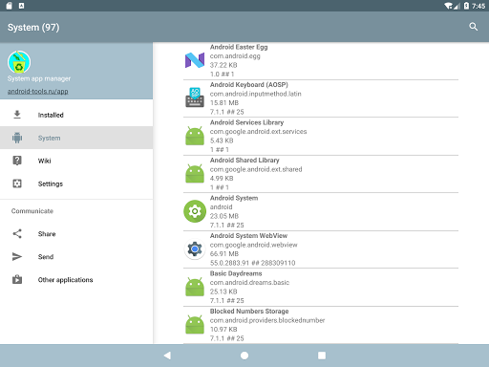The image size is (489, 367).
Task: Tap the Android home navigation button
Action: pos(244,356)
